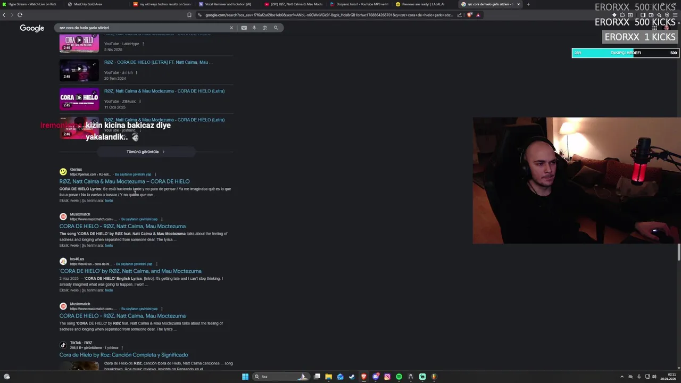
Task: Open the tray clock showing 02:11
Action: point(668,377)
